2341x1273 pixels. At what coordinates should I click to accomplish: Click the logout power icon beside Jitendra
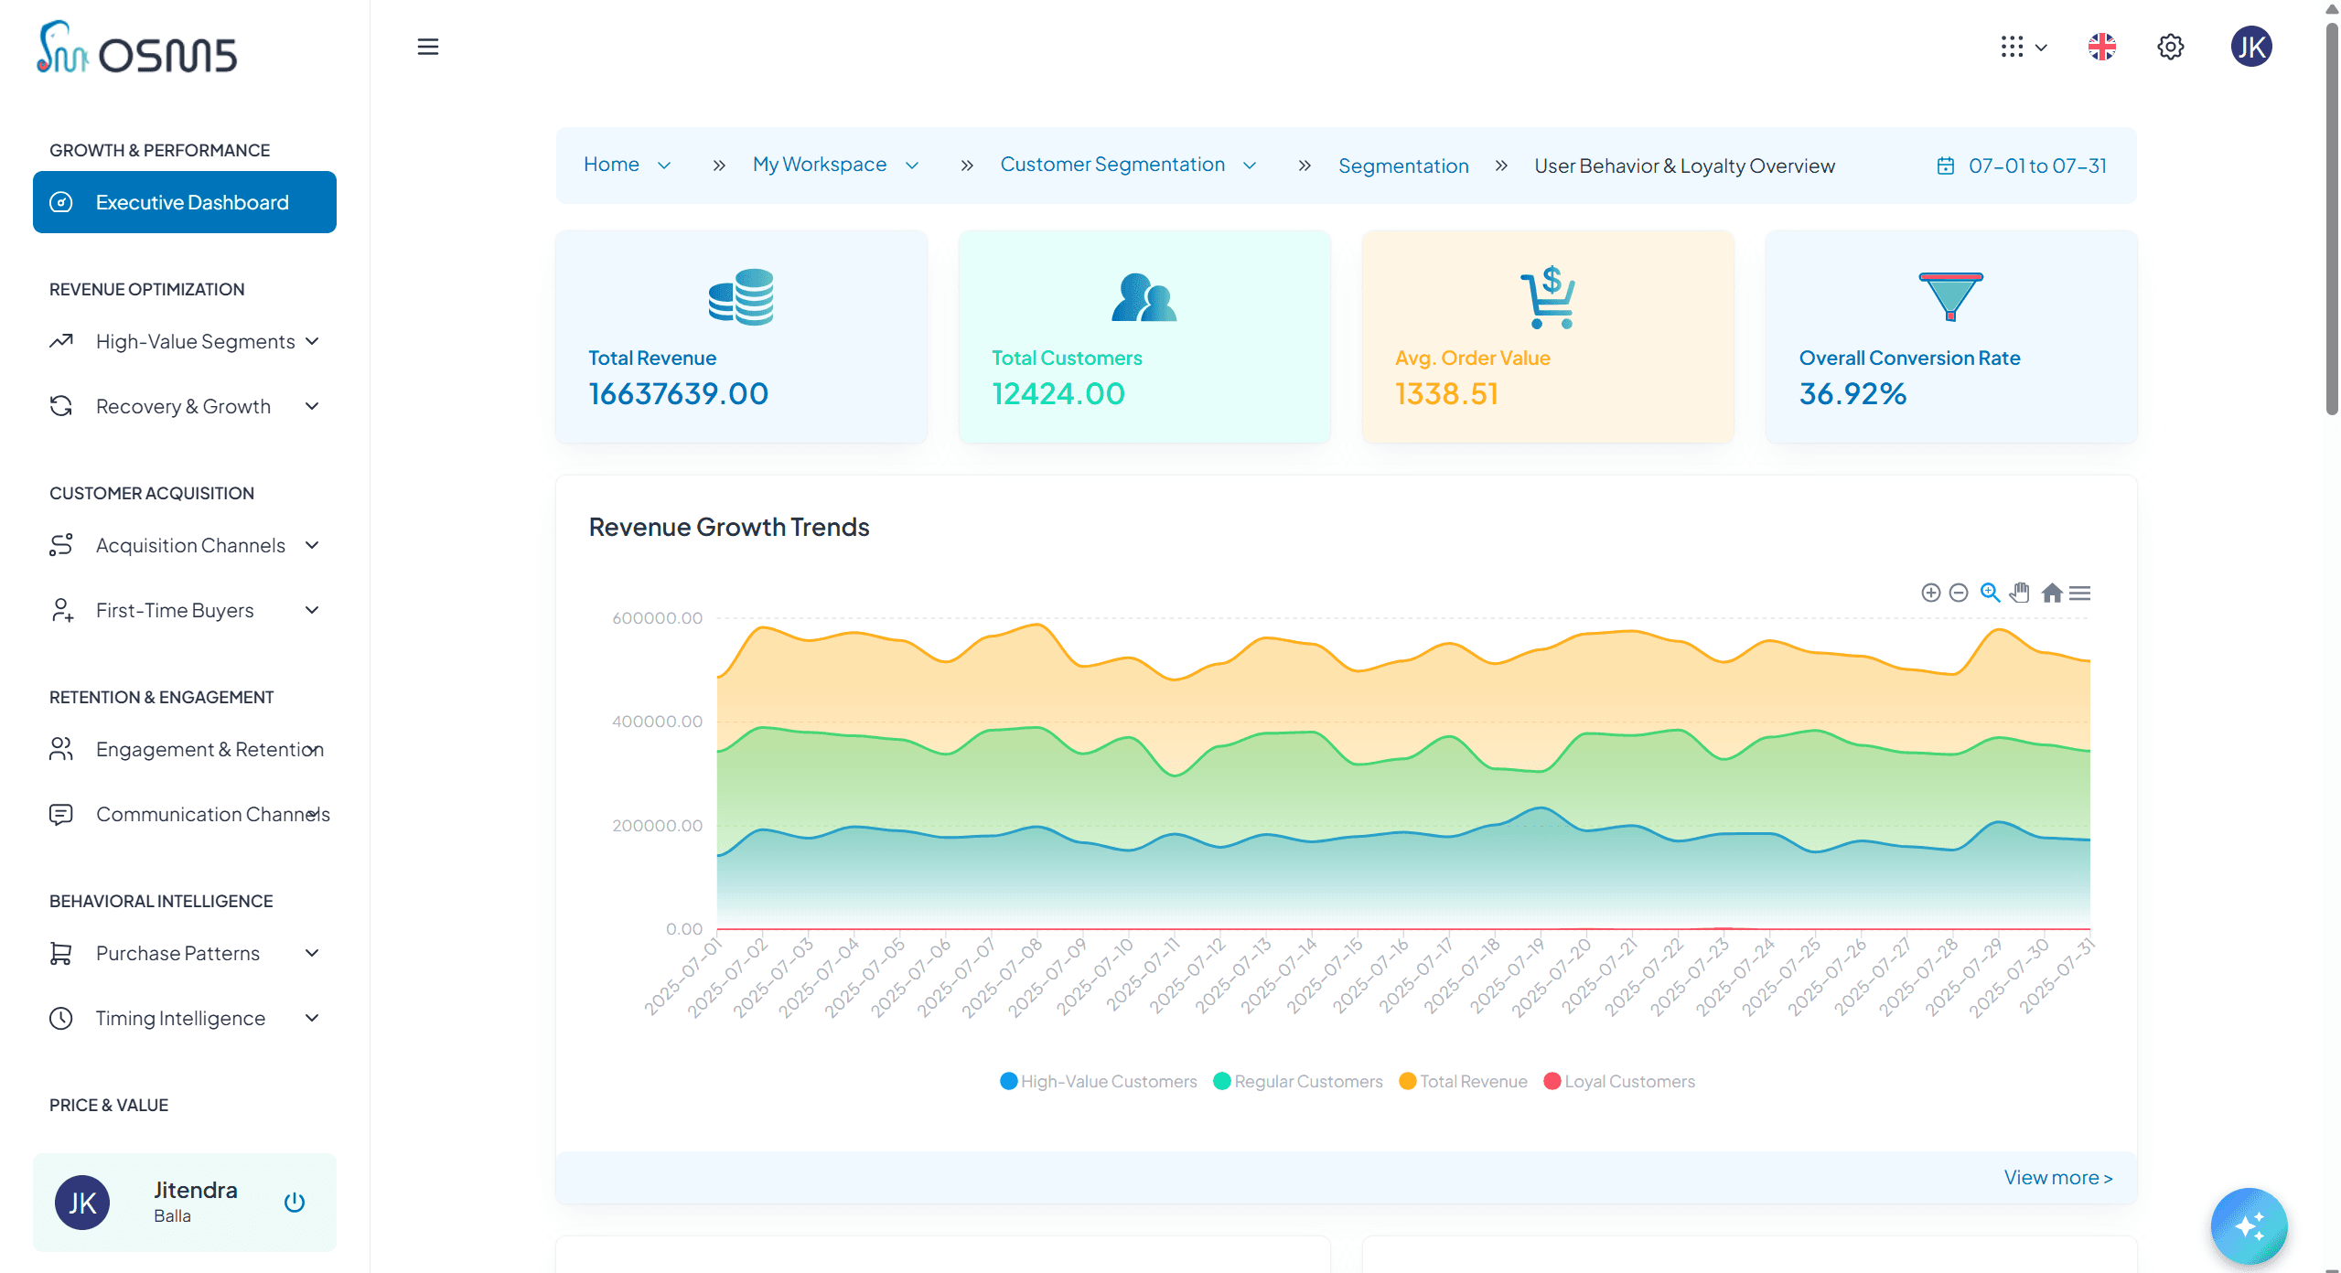click(x=294, y=1202)
